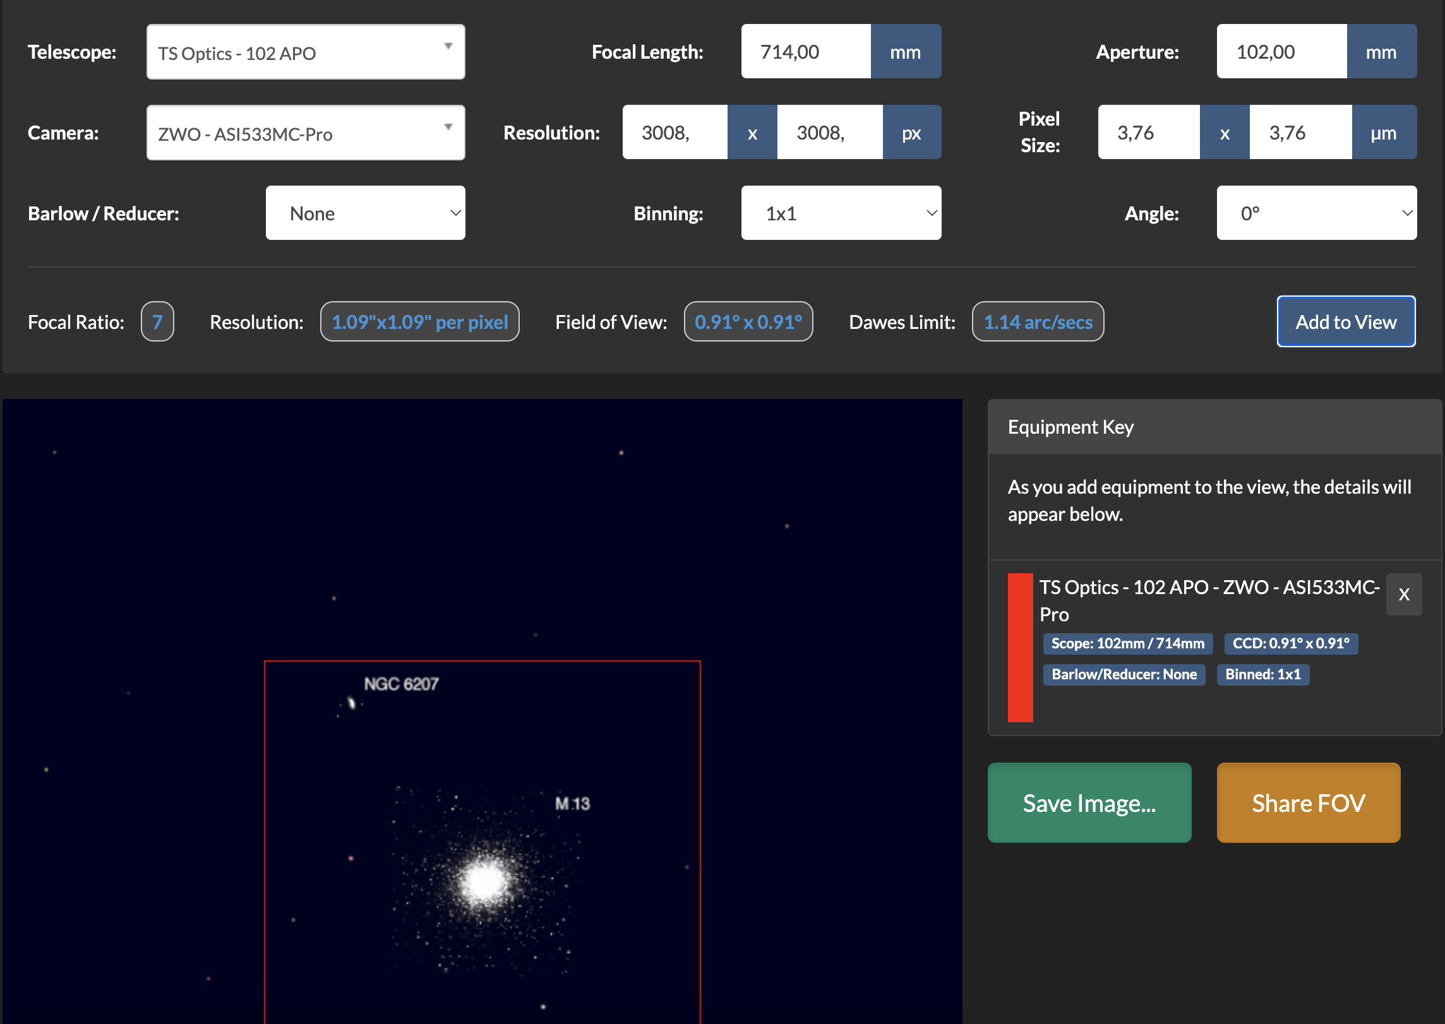Click the Dawes Limit value badge
The image size is (1445, 1024).
[1038, 322]
